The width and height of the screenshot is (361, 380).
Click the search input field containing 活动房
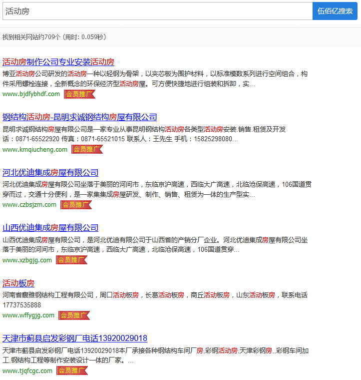(x=157, y=11)
